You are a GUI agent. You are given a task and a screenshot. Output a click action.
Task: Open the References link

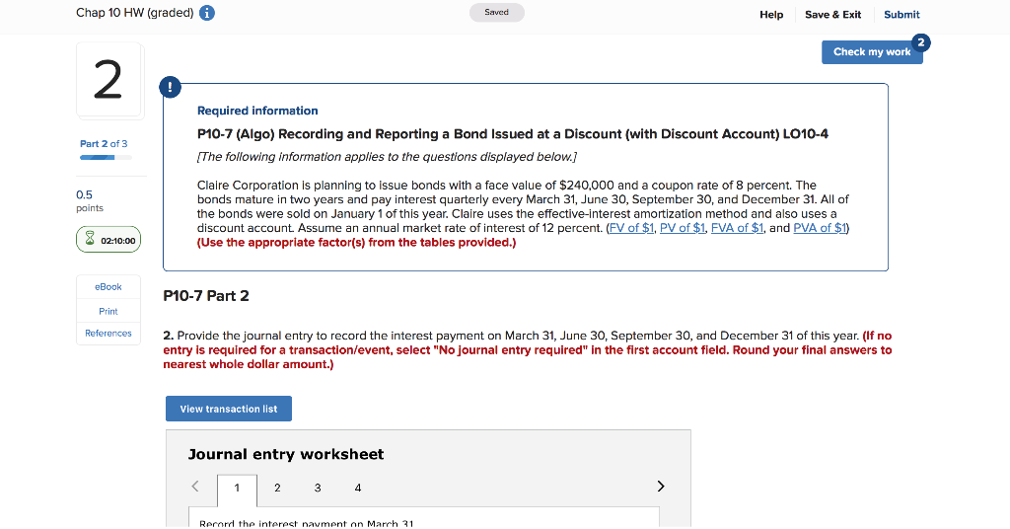(108, 334)
